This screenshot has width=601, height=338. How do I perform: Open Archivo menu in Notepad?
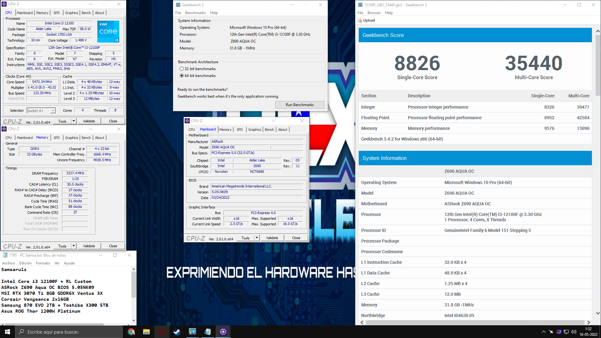tap(8, 263)
